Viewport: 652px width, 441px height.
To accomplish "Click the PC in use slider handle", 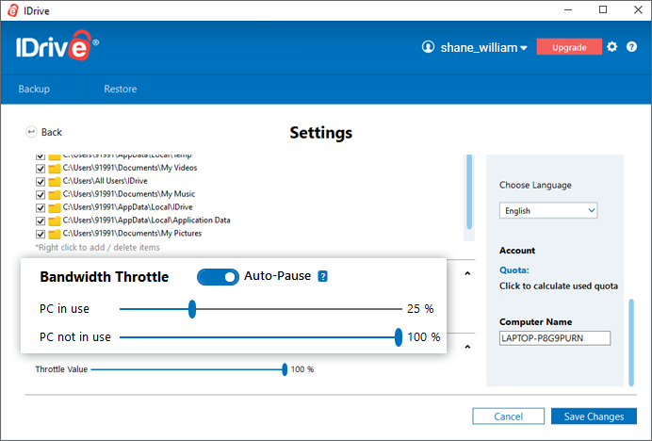I will click(192, 308).
